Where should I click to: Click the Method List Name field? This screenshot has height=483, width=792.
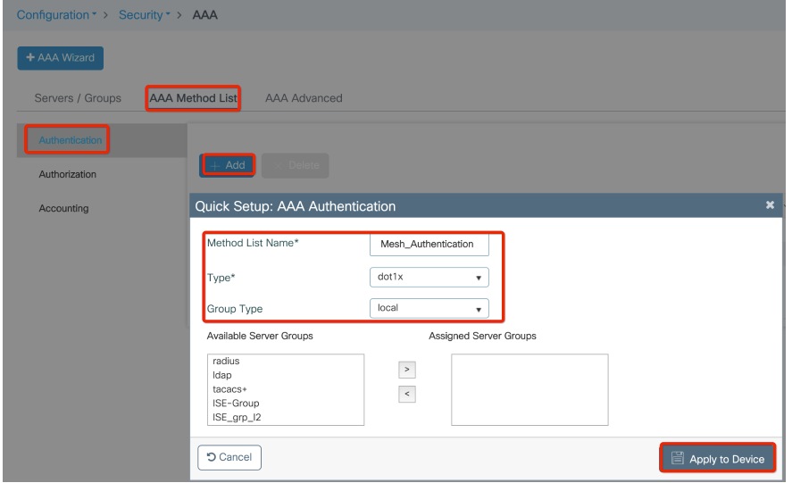[429, 244]
